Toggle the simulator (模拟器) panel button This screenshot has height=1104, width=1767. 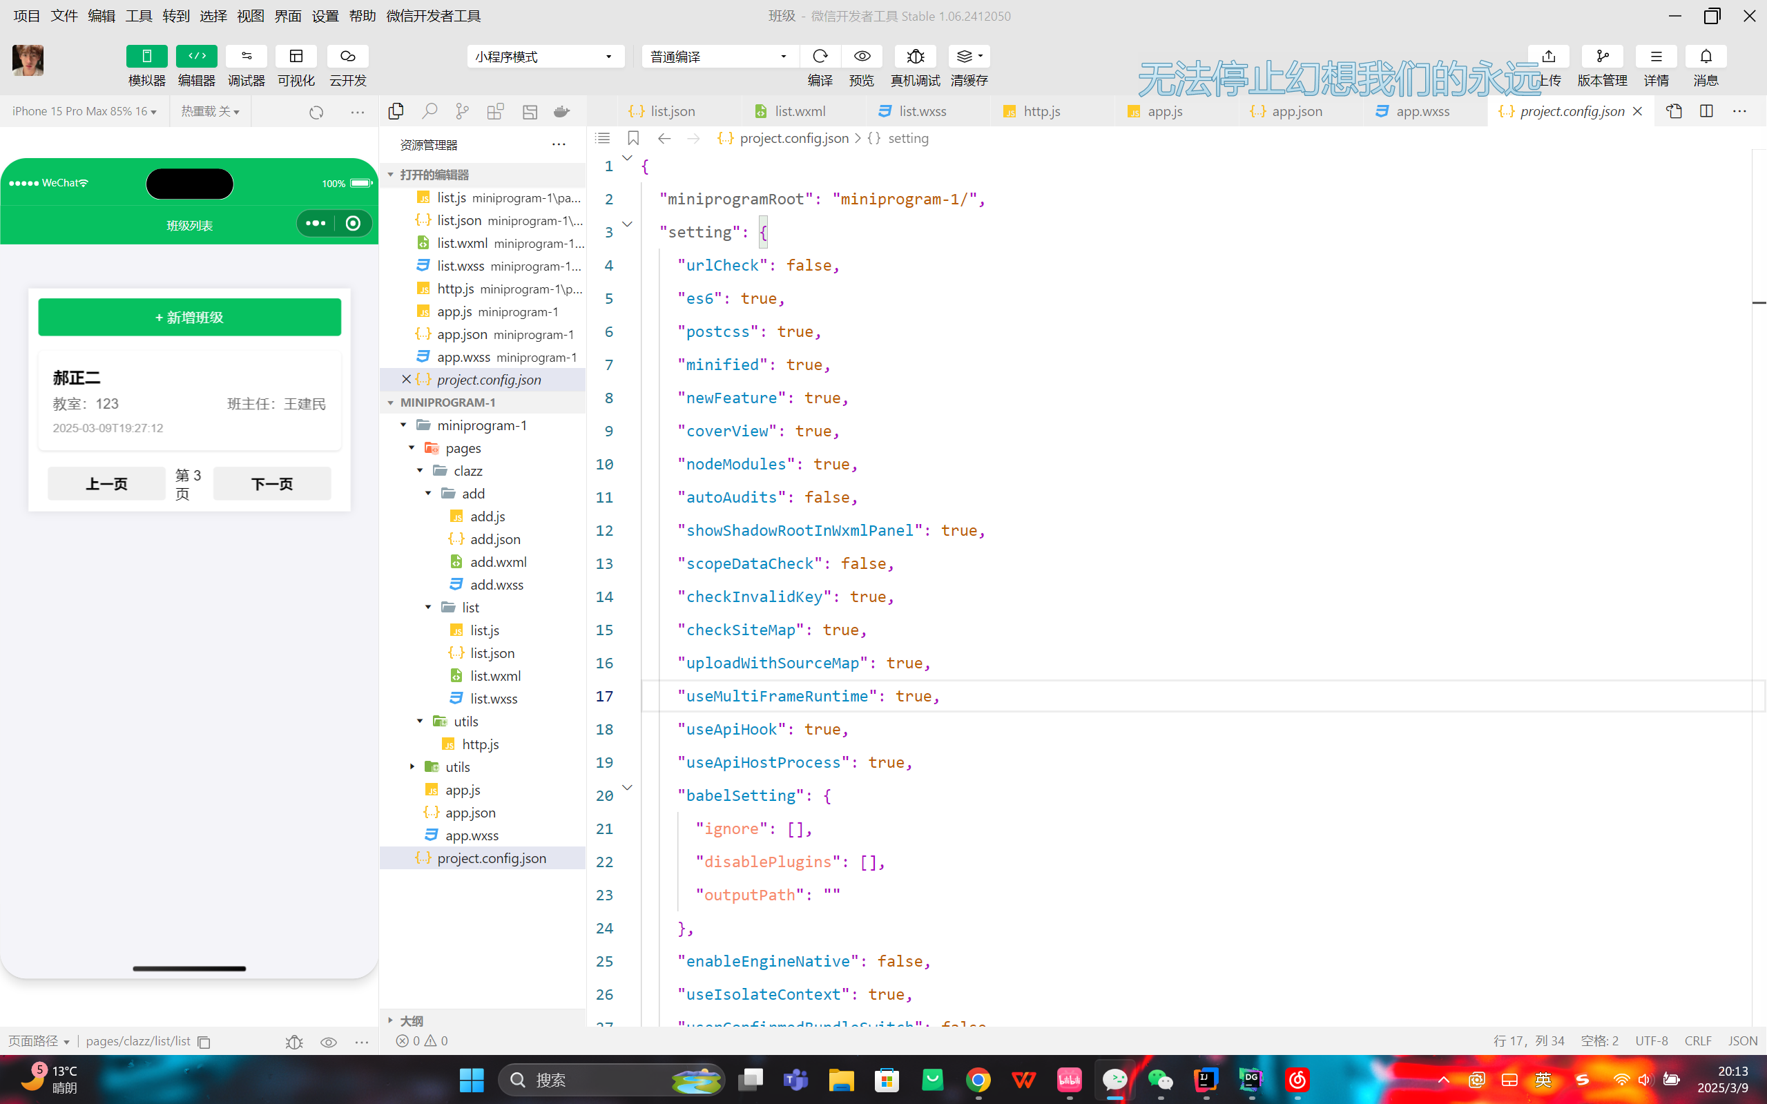147,56
